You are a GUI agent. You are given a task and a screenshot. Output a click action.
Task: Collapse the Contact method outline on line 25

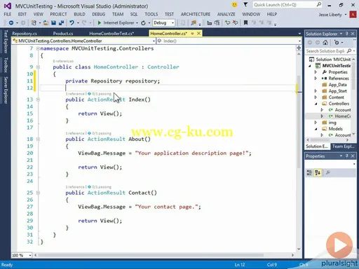[x=38, y=193]
